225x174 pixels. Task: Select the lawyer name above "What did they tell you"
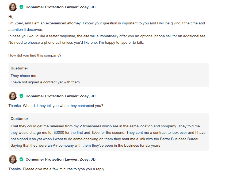tap(60, 96)
